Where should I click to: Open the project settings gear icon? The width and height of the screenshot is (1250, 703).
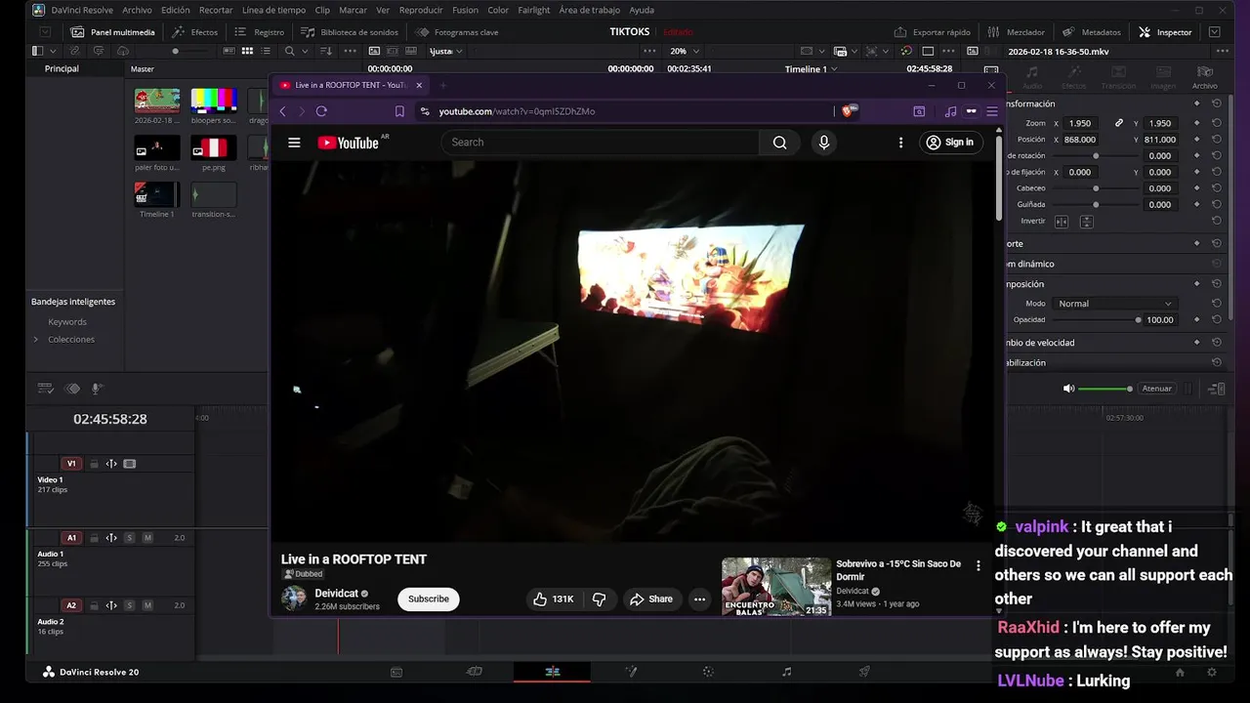point(1212,672)
